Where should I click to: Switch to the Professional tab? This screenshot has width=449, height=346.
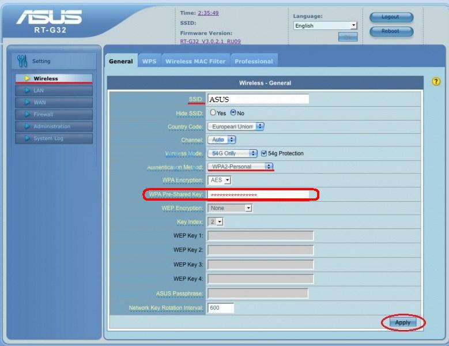click(x=254, y=61)
